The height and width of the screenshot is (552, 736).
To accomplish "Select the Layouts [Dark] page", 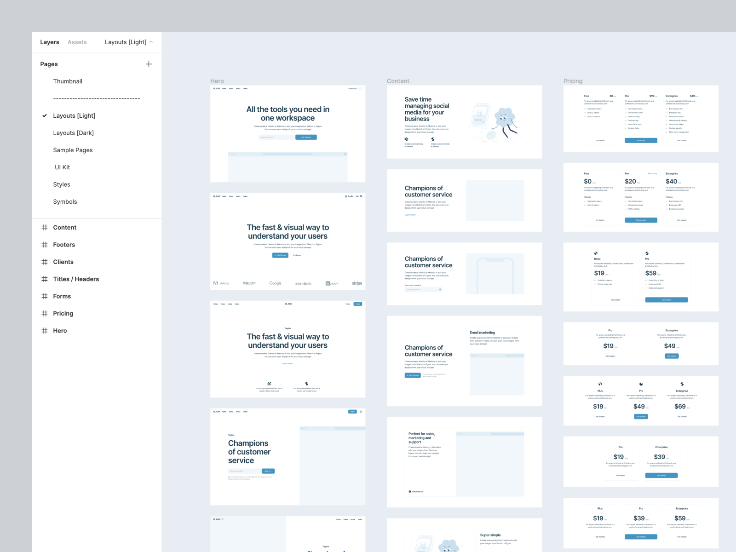I will coord(74,132).
